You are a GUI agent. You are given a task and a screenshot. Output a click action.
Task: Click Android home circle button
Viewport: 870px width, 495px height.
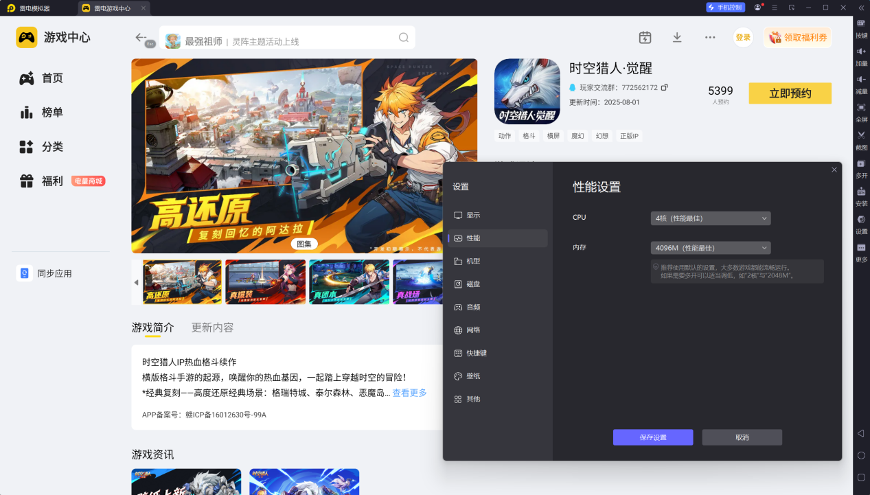[x=861, y=455]
